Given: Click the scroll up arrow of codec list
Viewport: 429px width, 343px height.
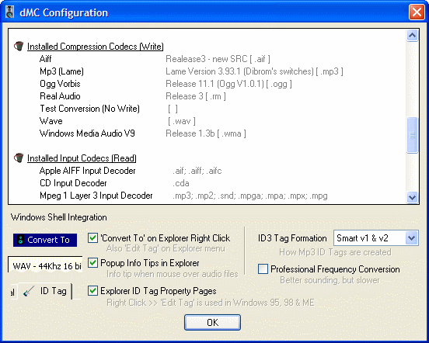Looking at the screenshot, I should coord(412,35).
